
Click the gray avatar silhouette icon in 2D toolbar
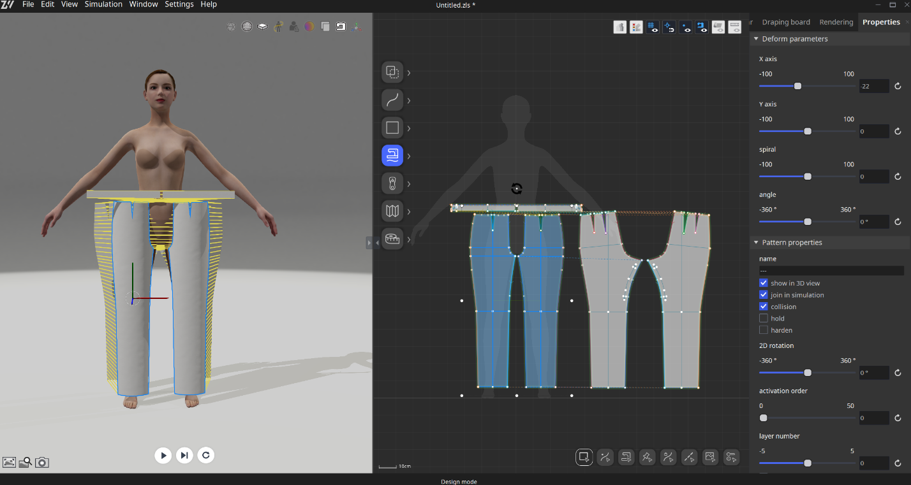pyautogui.click(x=619, y=27)
